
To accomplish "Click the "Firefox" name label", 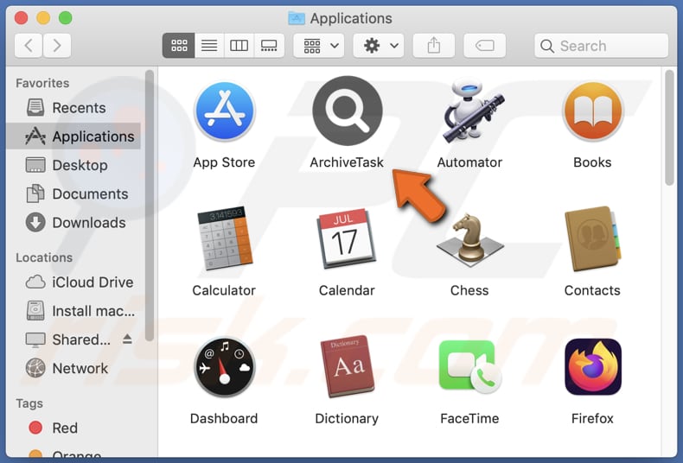I will tap(592, 418).
